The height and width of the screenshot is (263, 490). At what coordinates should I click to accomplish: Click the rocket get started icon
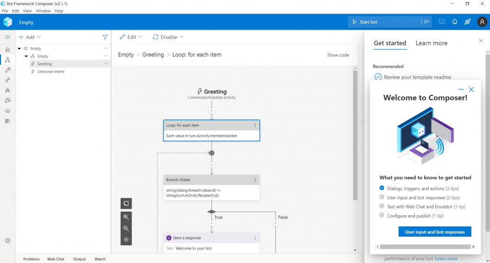coord(468,22)
